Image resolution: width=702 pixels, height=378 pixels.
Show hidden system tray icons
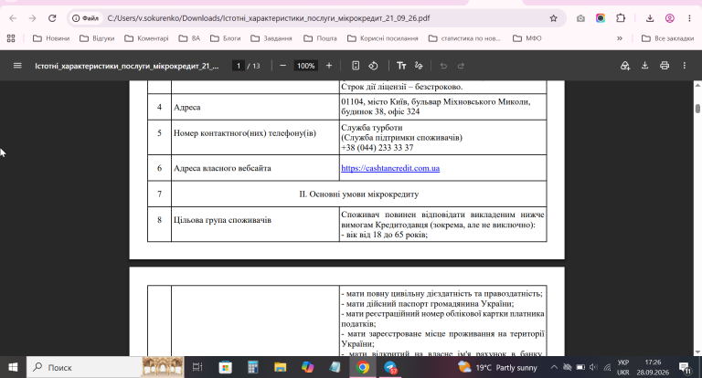[554, 367]
